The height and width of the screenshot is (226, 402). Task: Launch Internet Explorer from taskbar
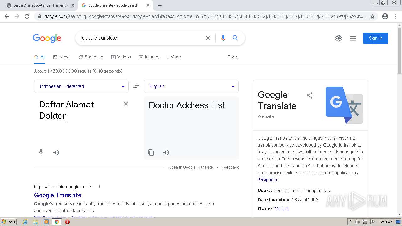(25, 222)
